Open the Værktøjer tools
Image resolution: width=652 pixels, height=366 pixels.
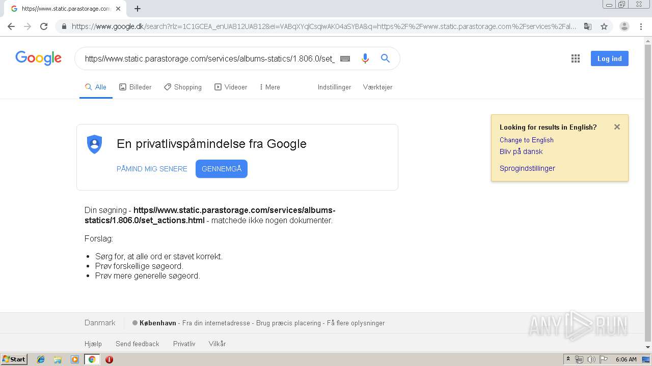[x=377, y=87]
